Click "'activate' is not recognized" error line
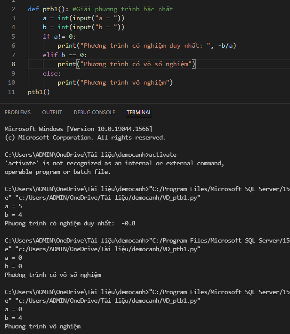Image resolution: width=290 pixels, height=334 pixels. pos(115,164)
